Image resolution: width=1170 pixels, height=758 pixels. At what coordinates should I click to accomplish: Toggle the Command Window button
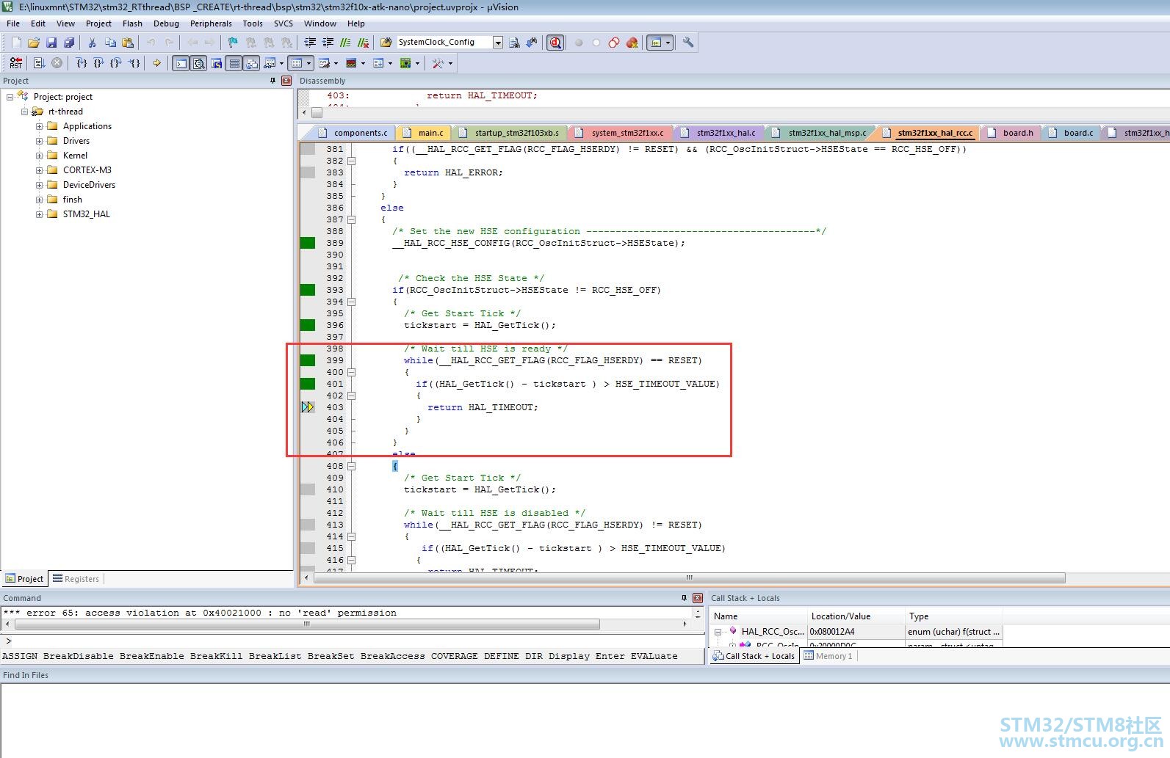181,63
